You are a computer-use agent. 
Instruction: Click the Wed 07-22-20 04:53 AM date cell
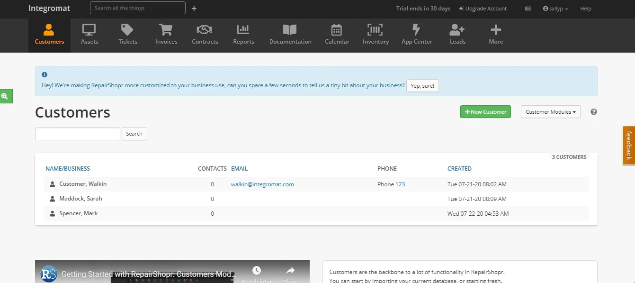pyautogui.click(x=478, y=214)
